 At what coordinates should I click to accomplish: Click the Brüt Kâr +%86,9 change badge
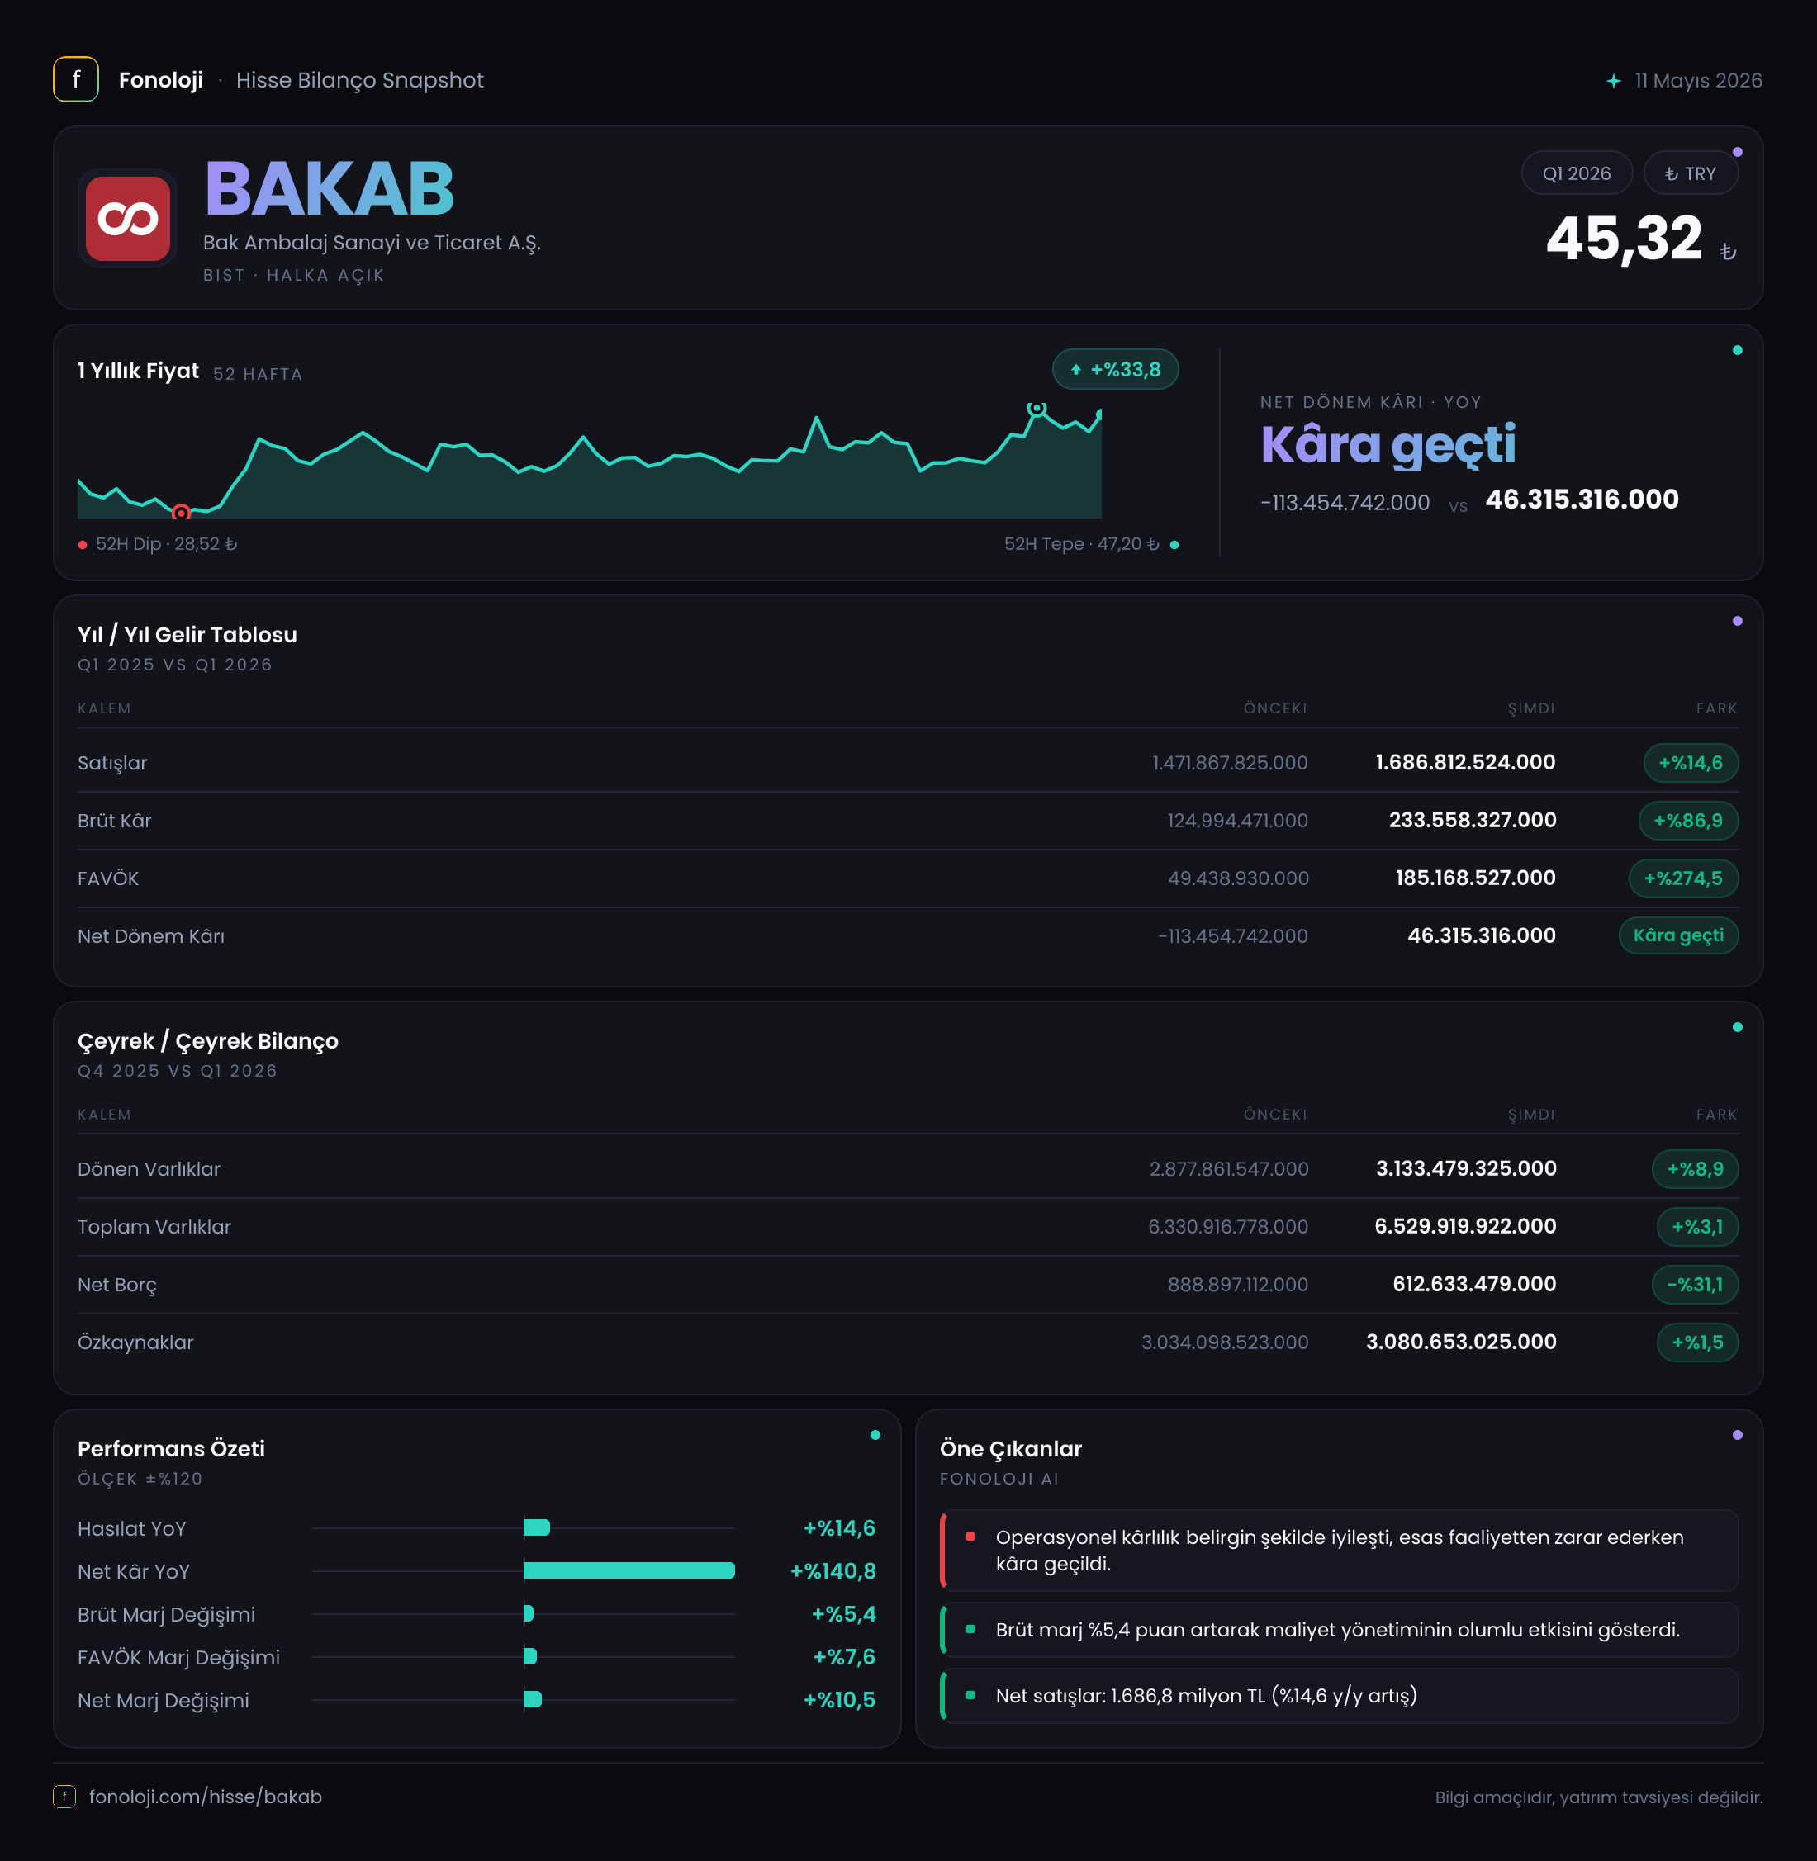1688,822
